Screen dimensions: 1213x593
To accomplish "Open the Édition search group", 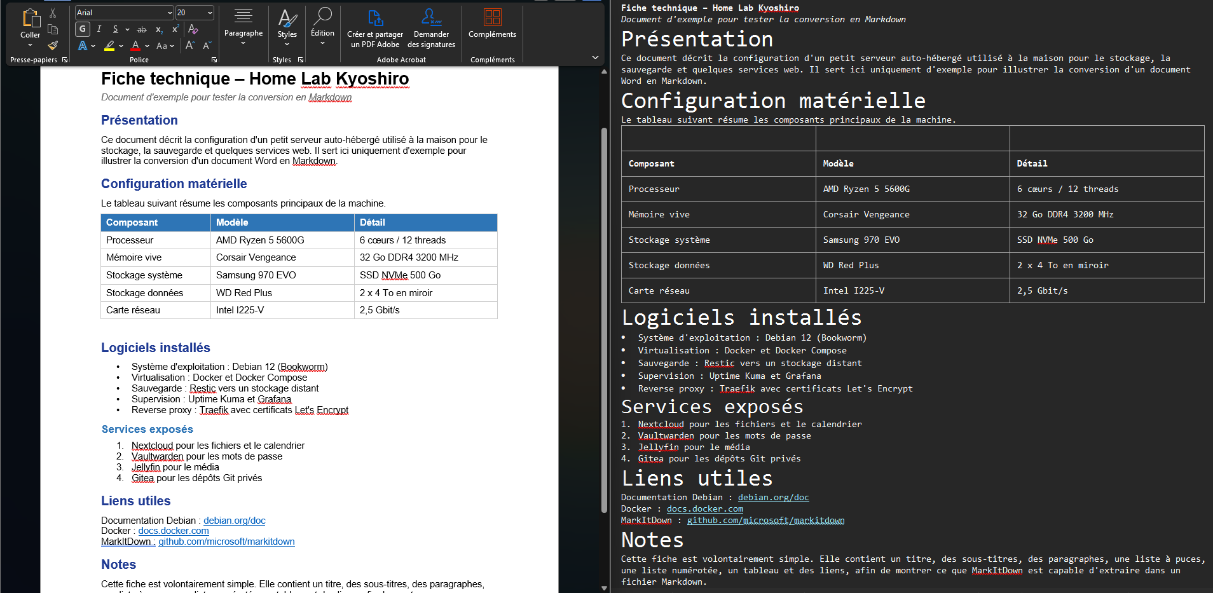I will 322,27.
